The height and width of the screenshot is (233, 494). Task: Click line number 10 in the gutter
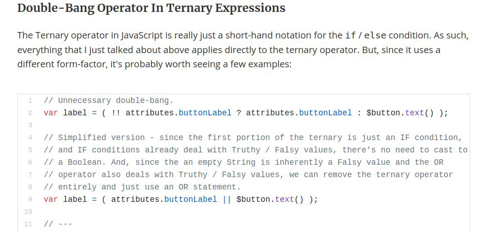[x=29, y=211]
